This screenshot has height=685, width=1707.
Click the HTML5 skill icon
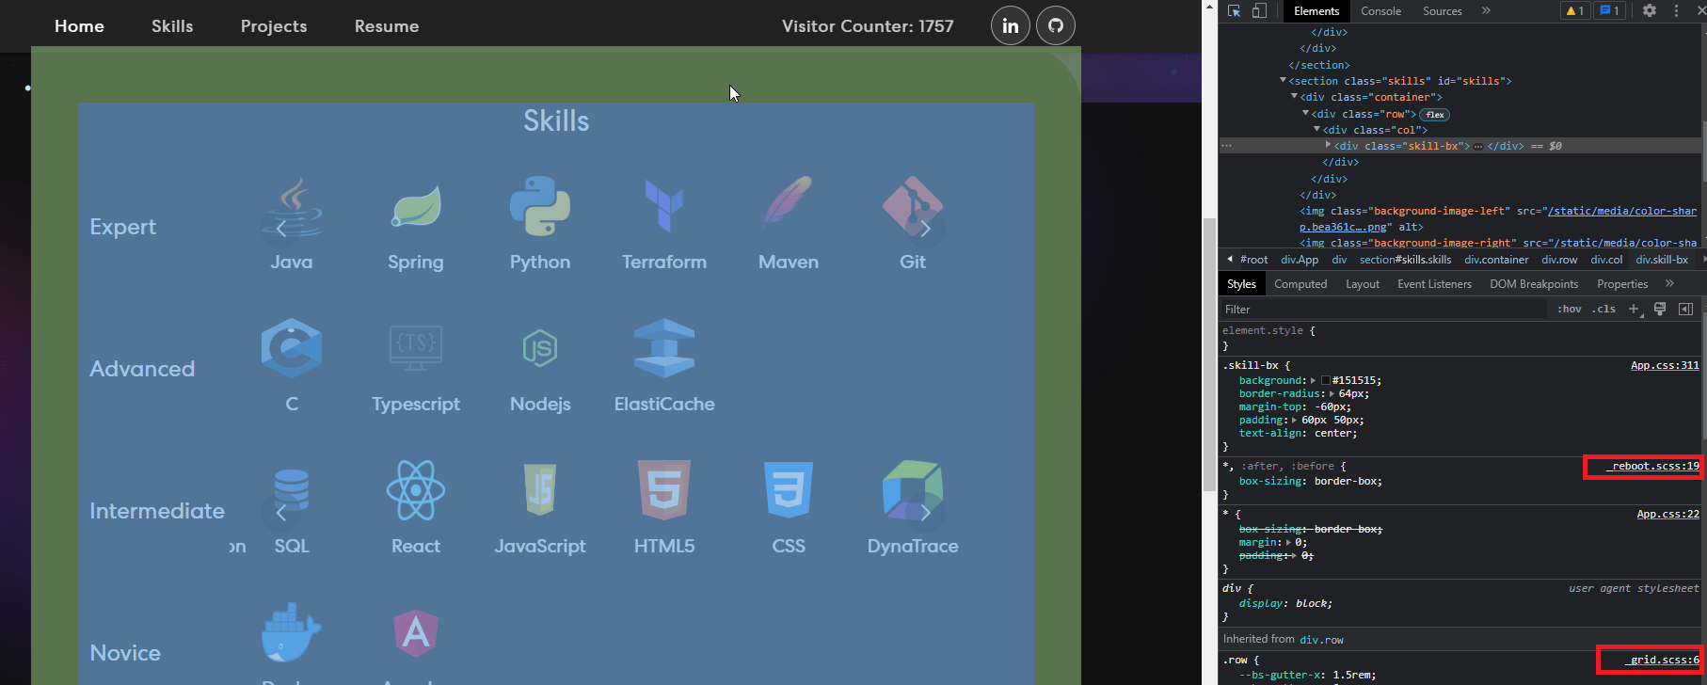pyautogui.click(x=664, y=490)
